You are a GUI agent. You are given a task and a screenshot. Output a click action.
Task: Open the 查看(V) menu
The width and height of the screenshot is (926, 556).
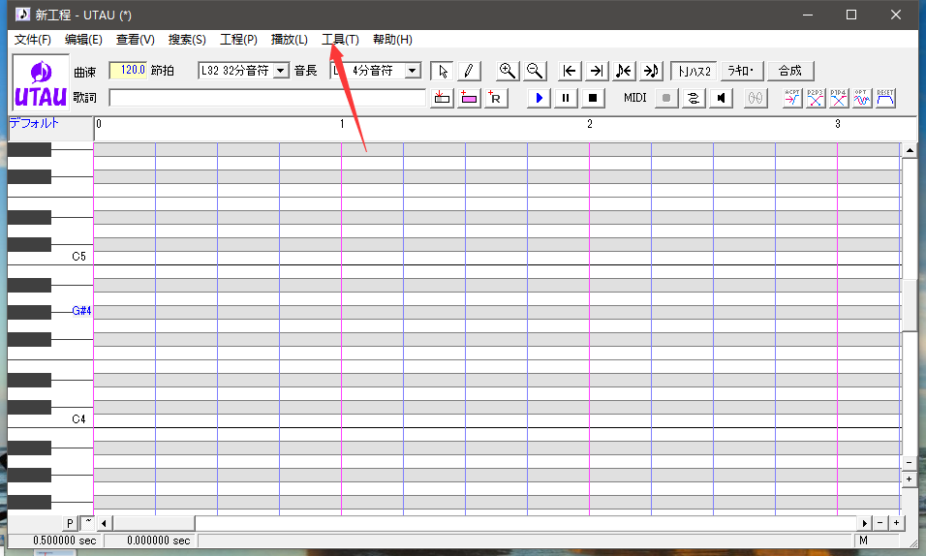(136, 40)
